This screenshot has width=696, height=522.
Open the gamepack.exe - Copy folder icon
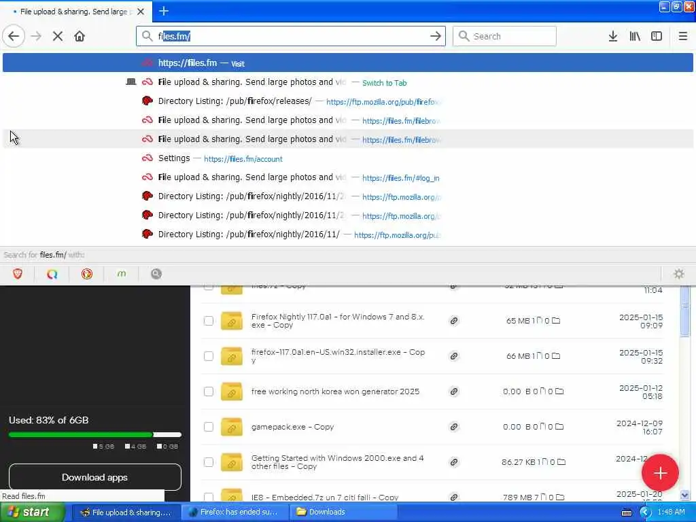pyautogui.click(x=232, y=427)
